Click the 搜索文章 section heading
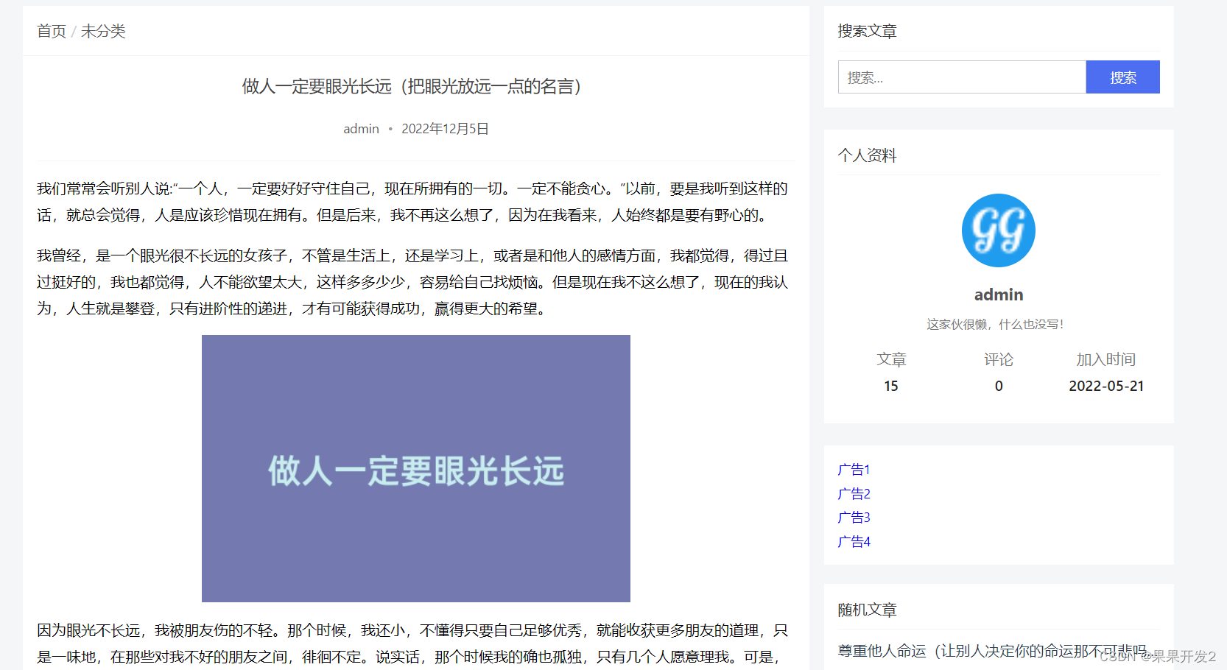This screenshot has width=1227, height=670. point(868,31)
